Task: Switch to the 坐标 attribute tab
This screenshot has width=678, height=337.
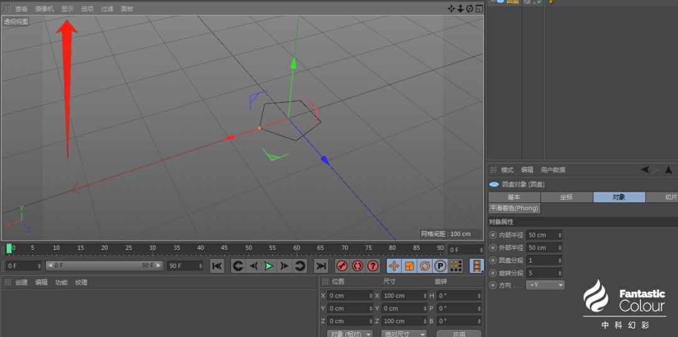Action: click(x=566, y=197)
